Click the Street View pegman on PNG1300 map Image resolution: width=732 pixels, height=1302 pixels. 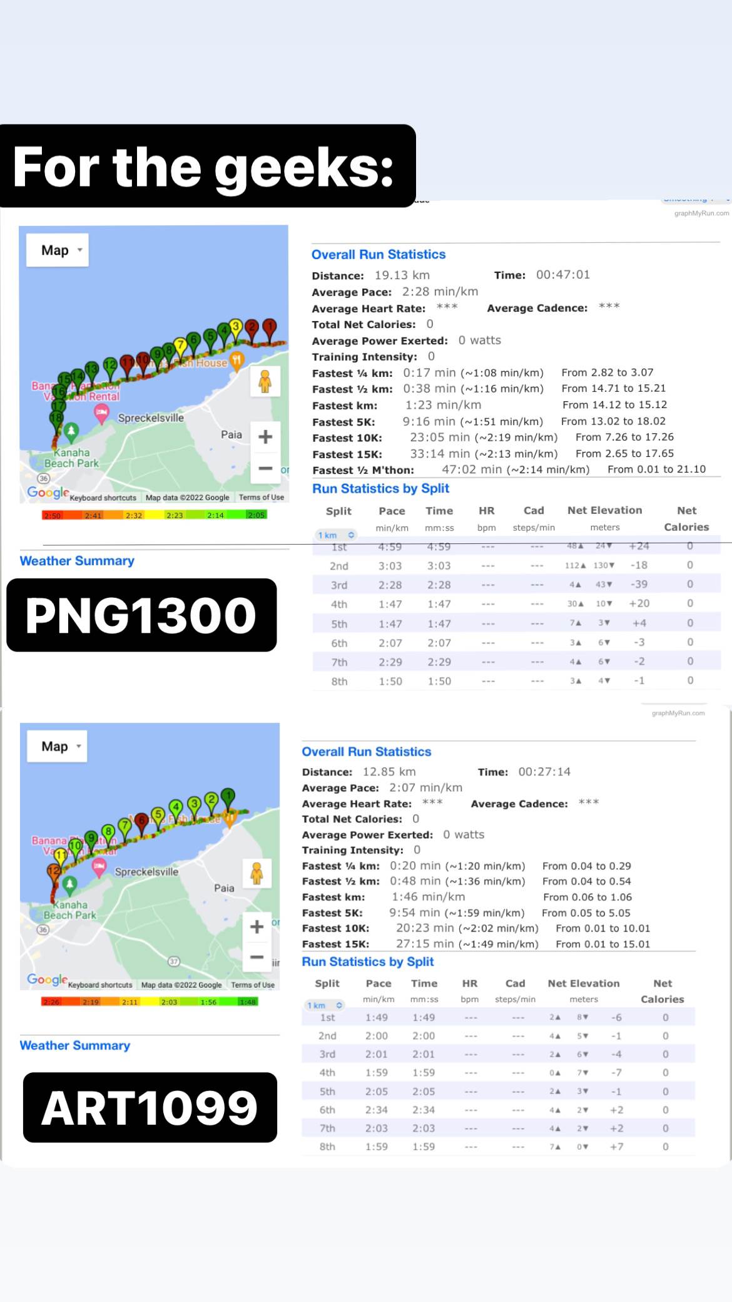click(x=265, y=381)
